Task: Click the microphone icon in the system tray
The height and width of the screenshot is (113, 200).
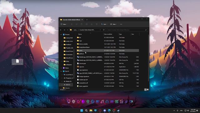Action: pyautogui.click(x=177, y=110)
